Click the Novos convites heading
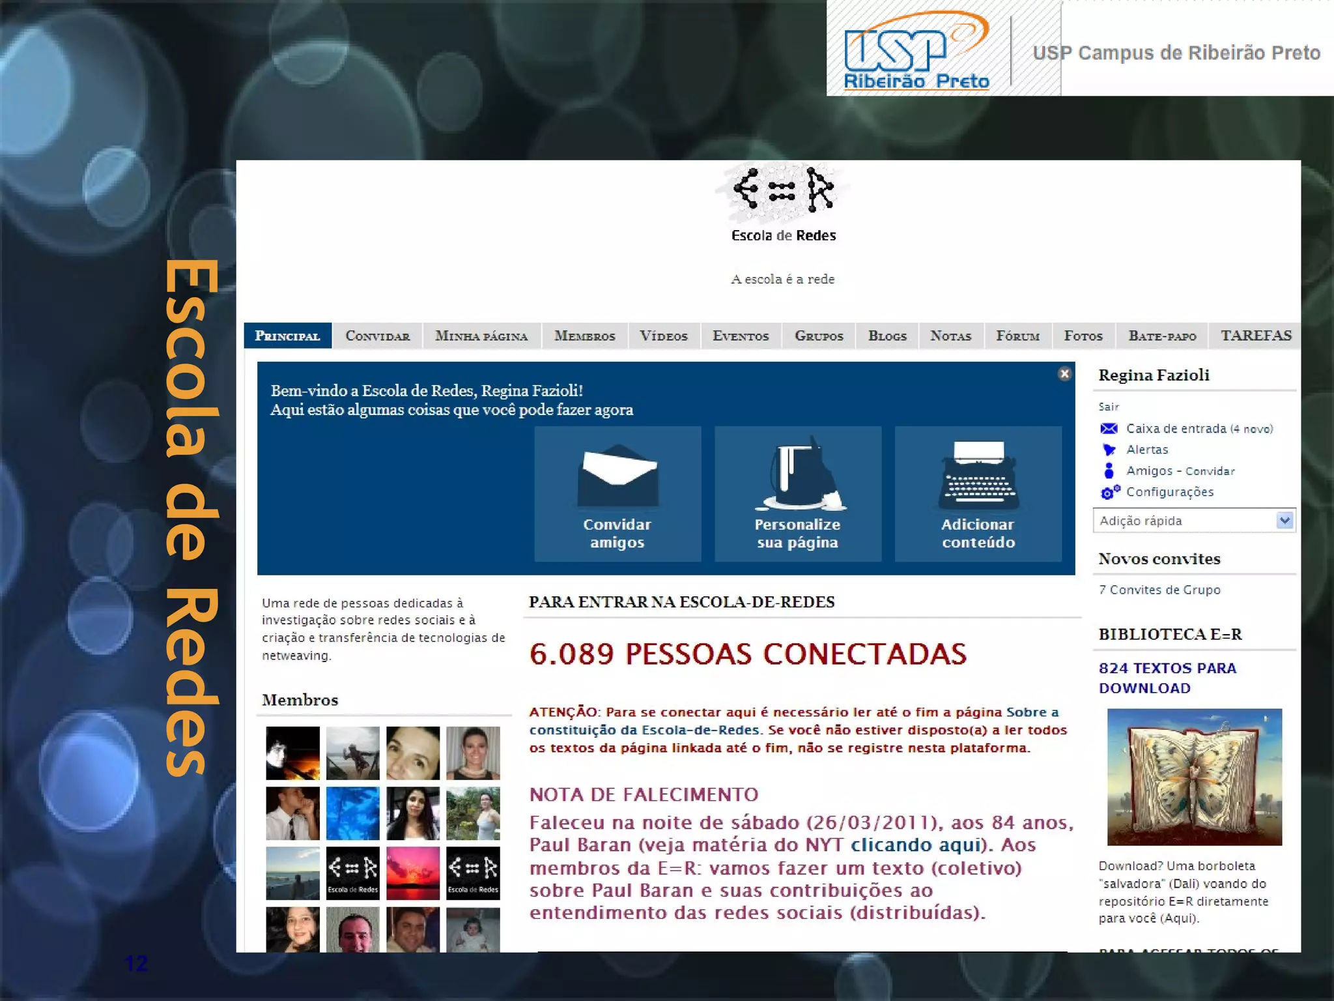This screenshot has width=1334, height=1001. [1159, 559]
